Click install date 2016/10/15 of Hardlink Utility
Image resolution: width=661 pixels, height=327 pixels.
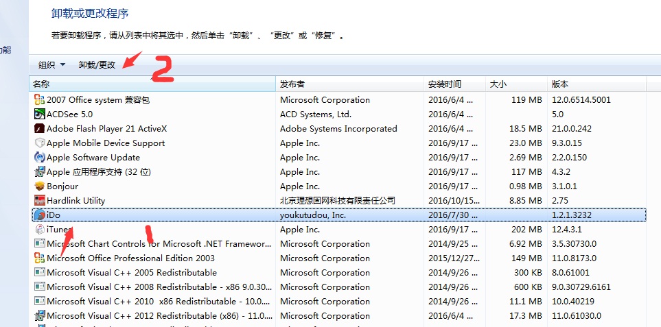[453, 200]
